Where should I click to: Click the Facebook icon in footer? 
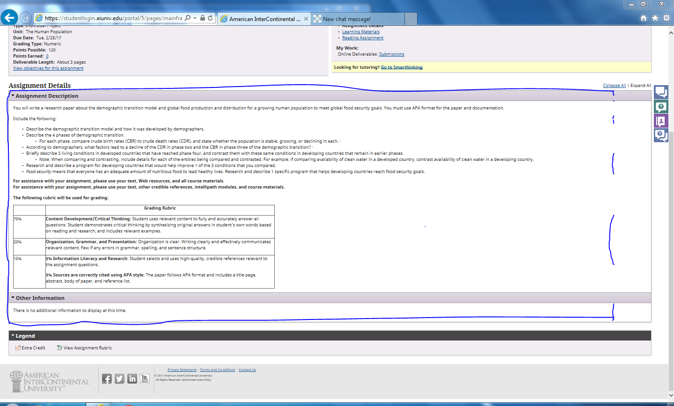tap(107, 379)
